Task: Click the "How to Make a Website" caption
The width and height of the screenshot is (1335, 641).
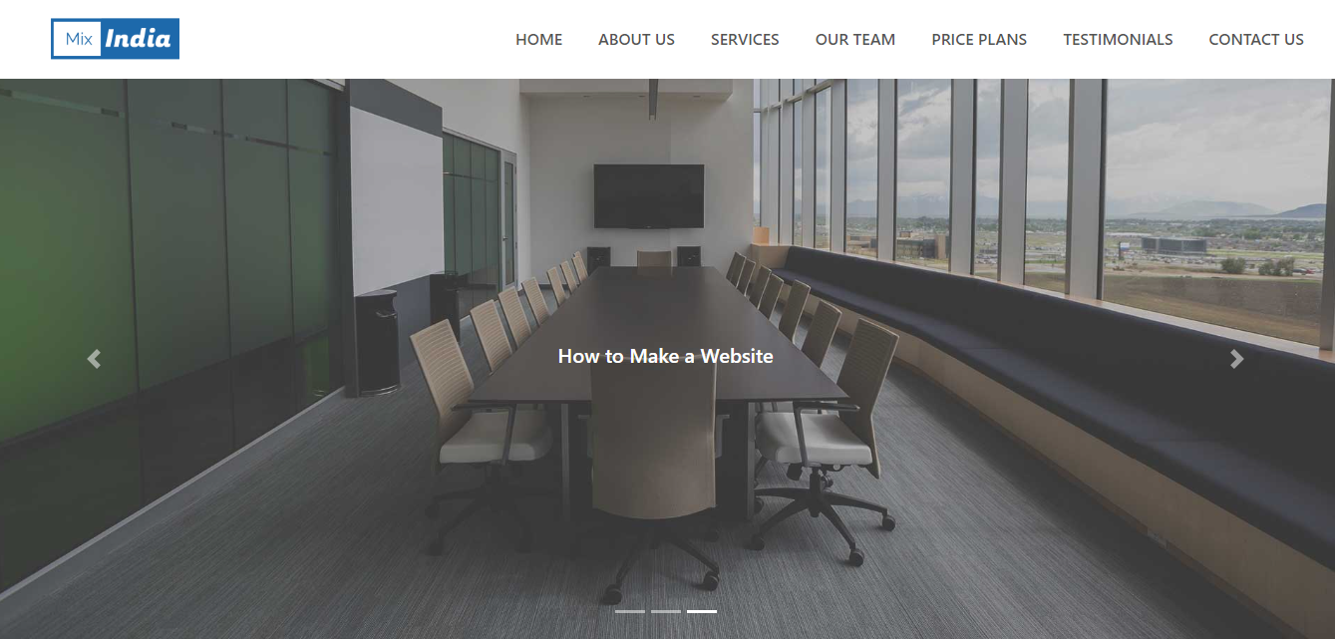Action: click(666, 356)
